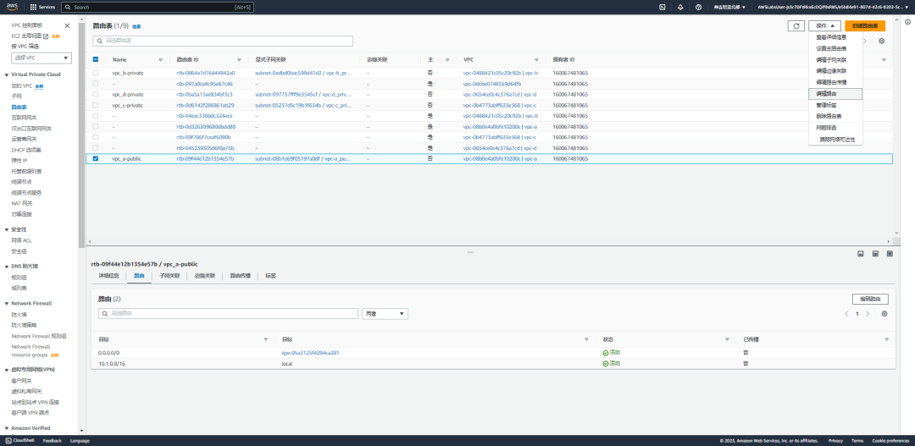Choose 编辑路由 from the actions menu
915x446 pixels.
pyautogui.click(x=835, y=94)
